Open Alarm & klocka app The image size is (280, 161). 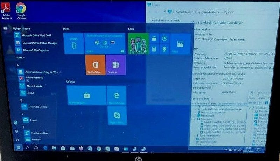[x=31, y=86]
